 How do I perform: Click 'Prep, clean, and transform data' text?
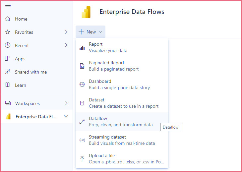[121, 125]
